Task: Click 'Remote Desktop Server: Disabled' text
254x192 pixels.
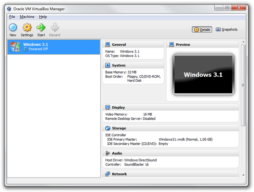Action: [x=130, y=119]
